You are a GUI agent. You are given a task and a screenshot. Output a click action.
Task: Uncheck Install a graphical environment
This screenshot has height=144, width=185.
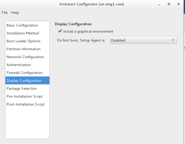coord(60,31)
